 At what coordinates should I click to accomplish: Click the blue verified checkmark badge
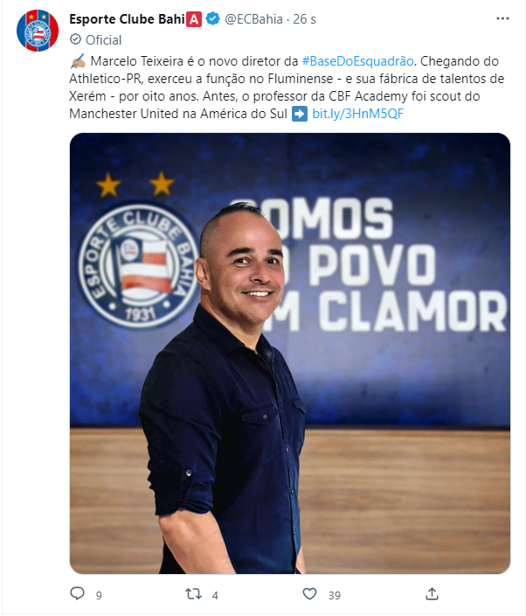pyautogui.click(x=212, y=18)
